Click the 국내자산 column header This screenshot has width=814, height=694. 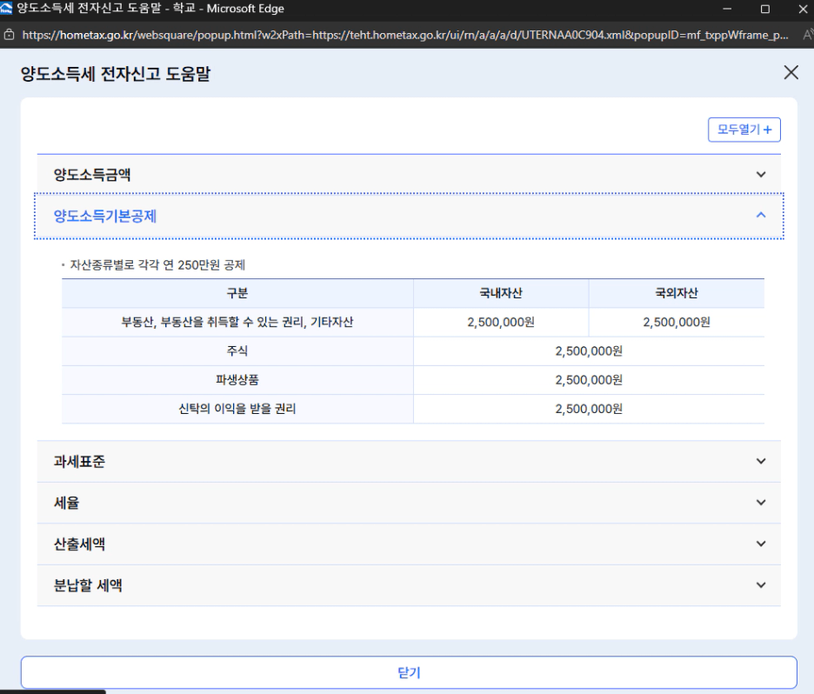(x=500, y=293)
